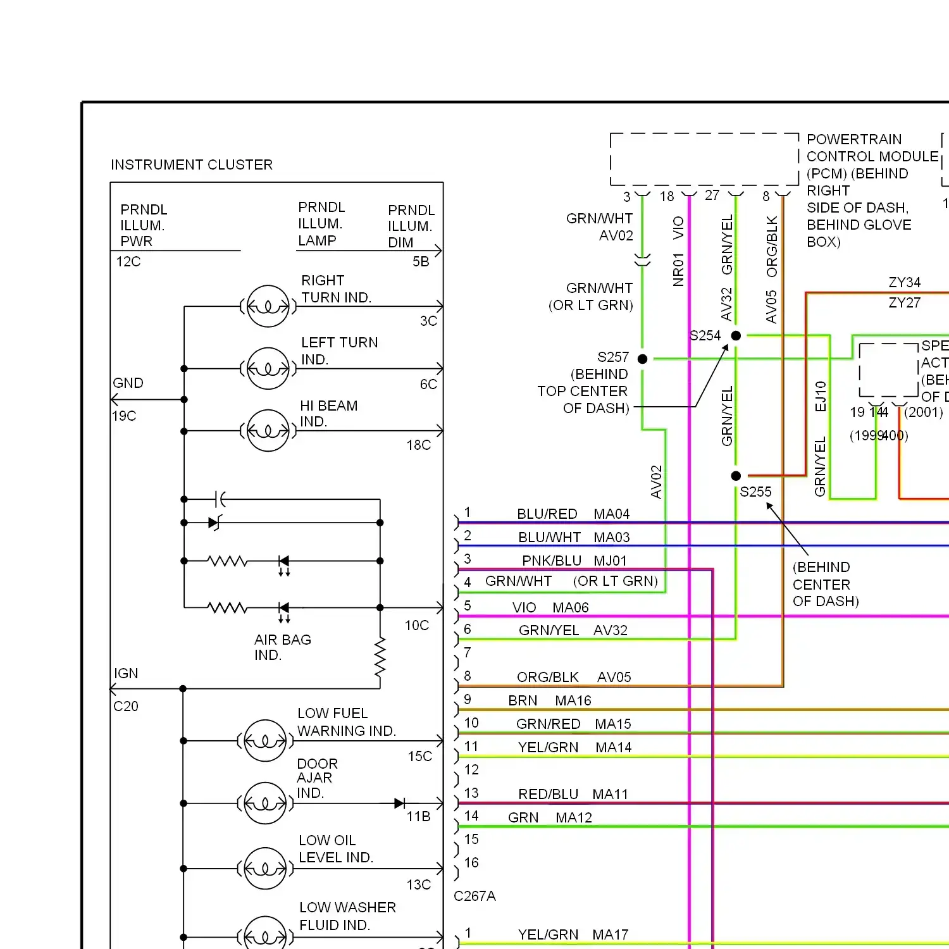Image resolution: width=949 pixels, height=949 pixels.
Task: Select the GRN/YEL AV32 label at pin 6
Action: pos(573,631)
